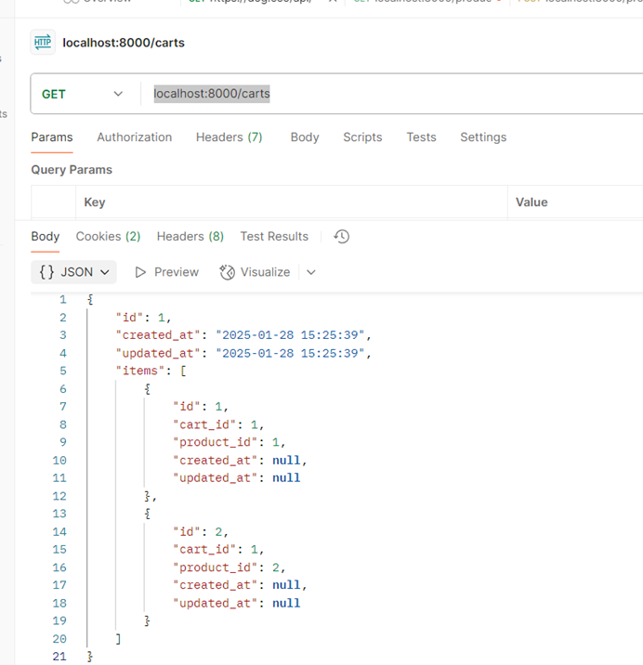
Task: Click the "product_id": 1 line
Action: pos(230,442)
